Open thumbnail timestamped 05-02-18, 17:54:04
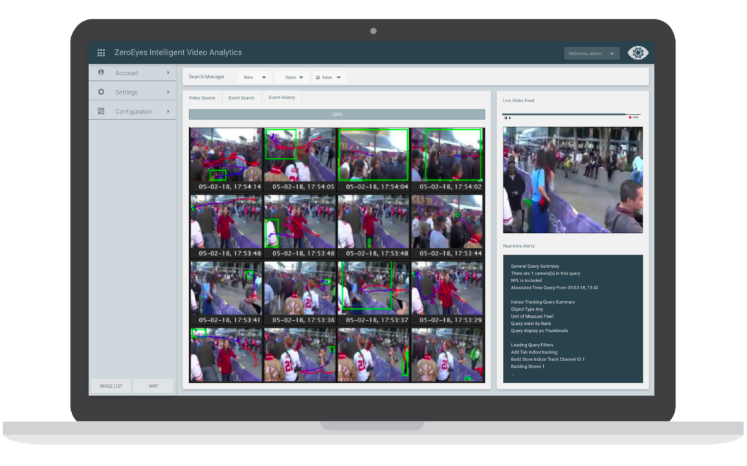 373,160
